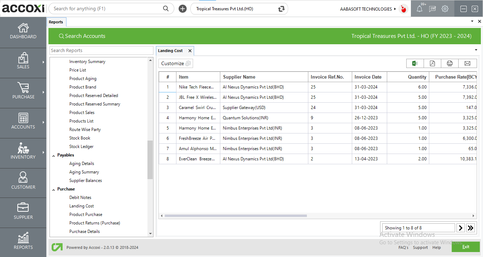Export report as PDF
This screenshot has width=483, height=257.
(432, 63)
